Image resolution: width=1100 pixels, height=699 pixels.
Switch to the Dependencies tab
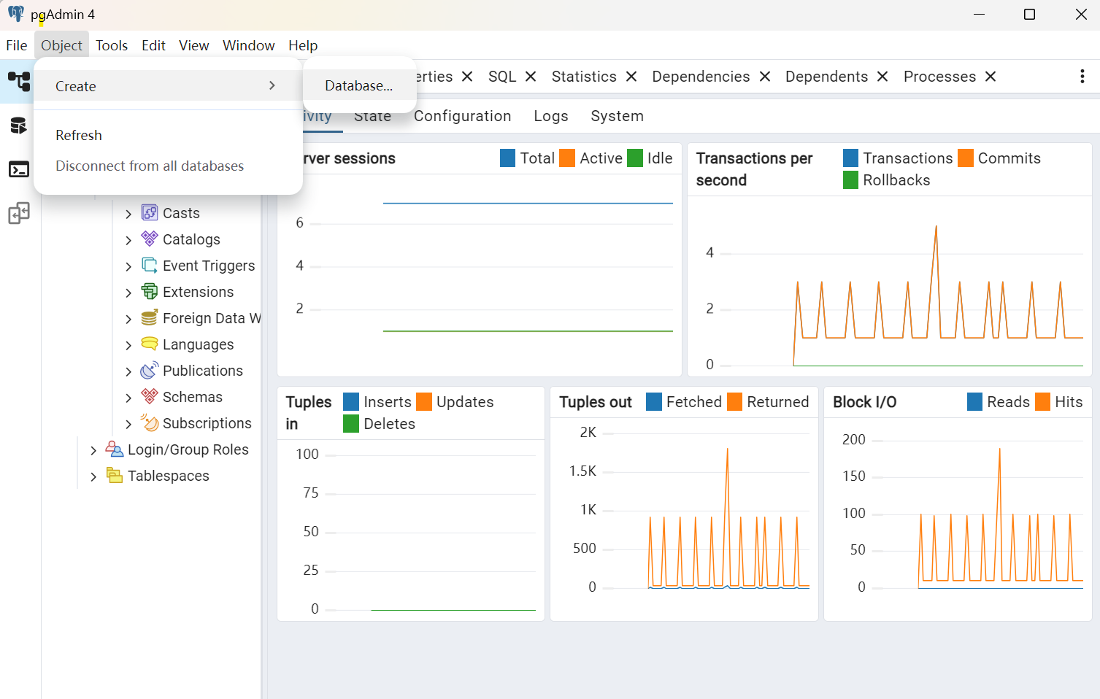701,77
